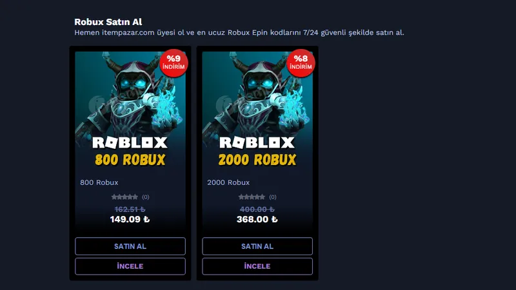Viewport: 516px width, 290px height.
Task: Click the 368.00 ₺ discounted price
Action: click(x=257, y=219)
